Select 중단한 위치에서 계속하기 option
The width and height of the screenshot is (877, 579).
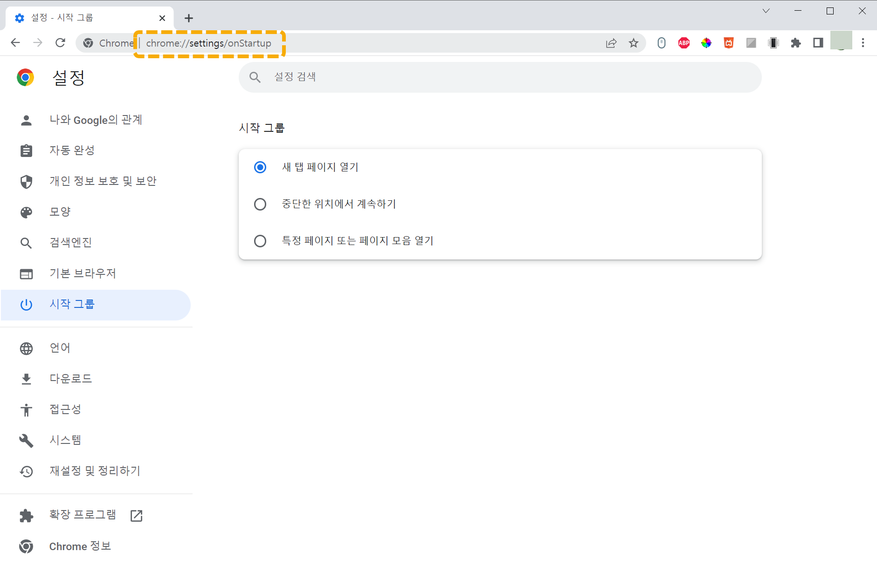tap(260, 204)
